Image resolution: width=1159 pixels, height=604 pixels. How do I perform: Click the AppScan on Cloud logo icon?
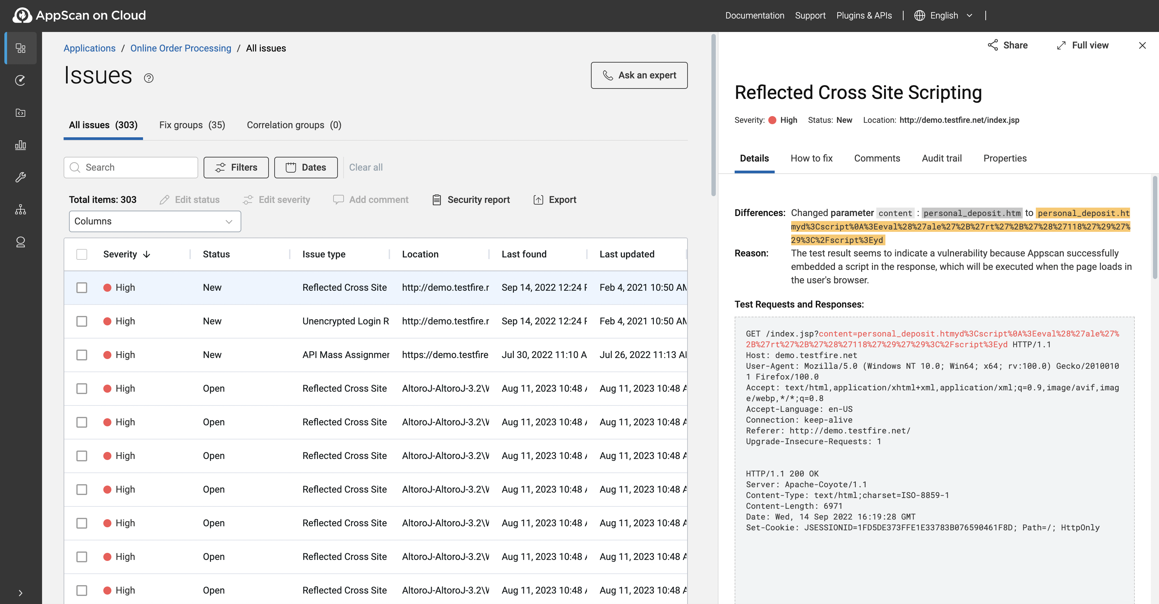coord(22,15)
